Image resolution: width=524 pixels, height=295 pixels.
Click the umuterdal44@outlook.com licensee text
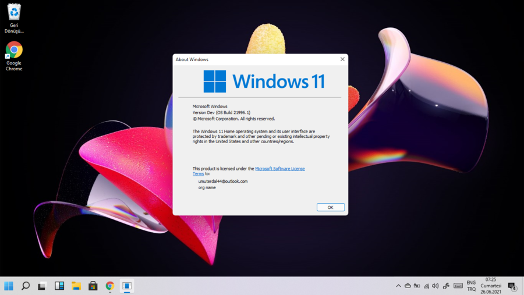click(x=223, y=181)
